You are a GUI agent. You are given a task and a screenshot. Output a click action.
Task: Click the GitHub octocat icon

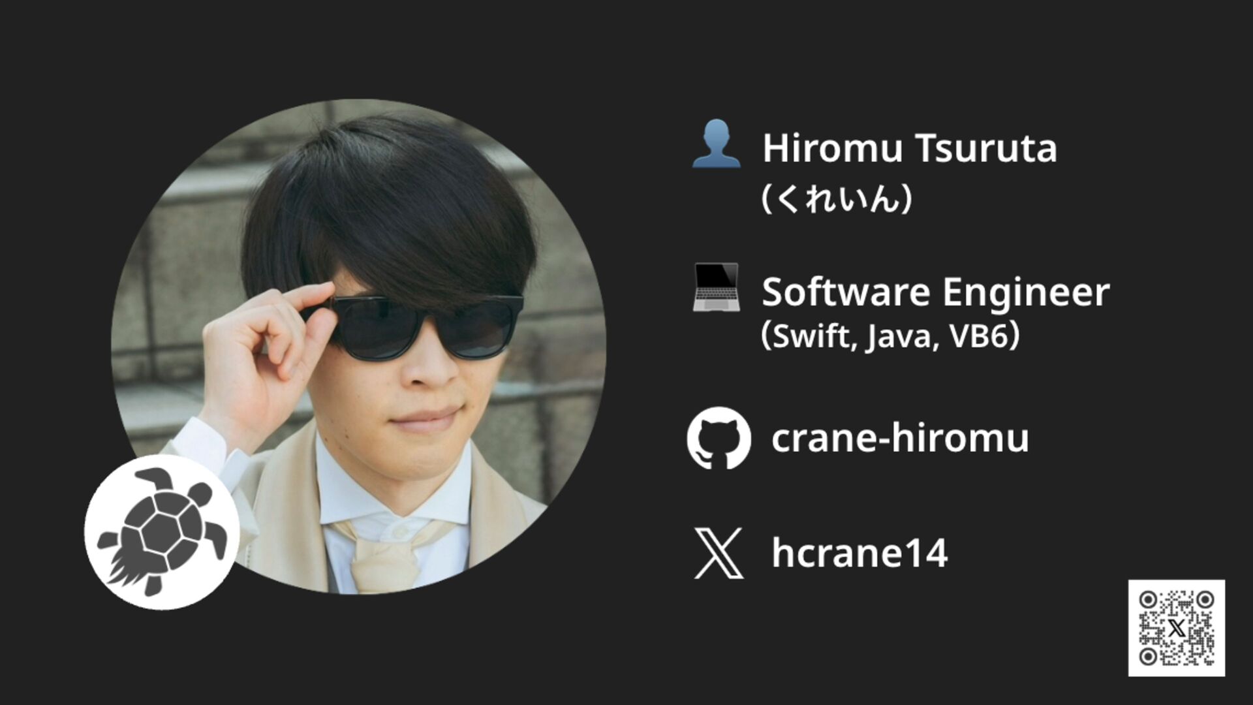point(719,438)
